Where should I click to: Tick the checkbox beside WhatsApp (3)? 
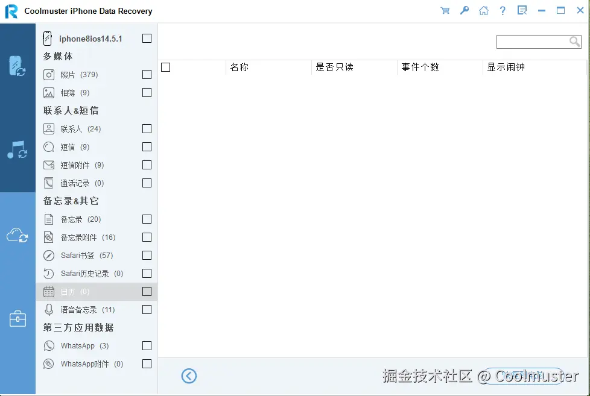tap(147, 345)
